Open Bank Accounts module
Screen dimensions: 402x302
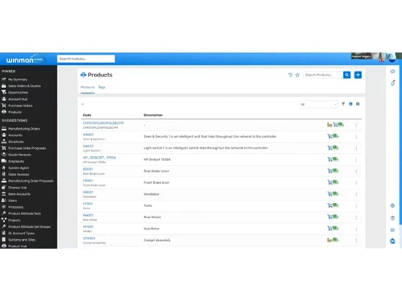[x=19, y=194]
